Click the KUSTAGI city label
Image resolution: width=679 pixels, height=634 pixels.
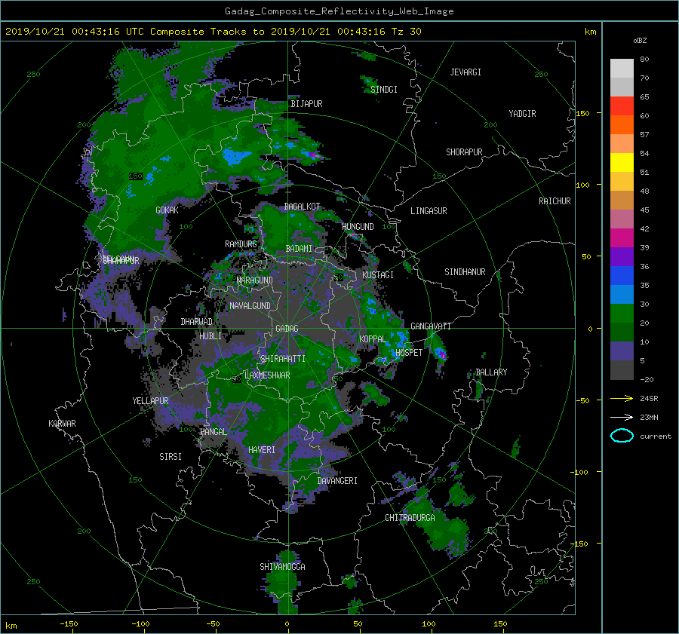(x=378, y=275)
